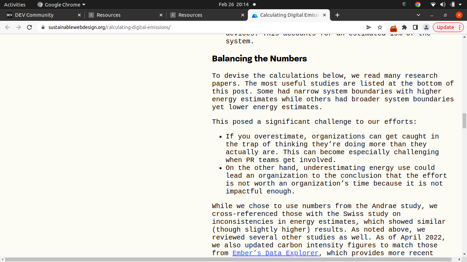The image size is (467, 262).
Task: Close the Calculating Digital Emissions tab
Action: (x=324, y=15)
